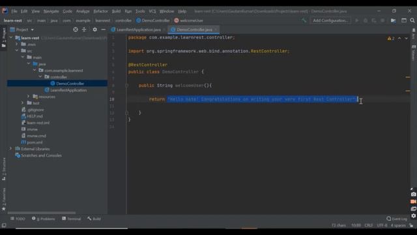
Task: Click the Project panel horizontal scrollbar
Action: [42, 213]
